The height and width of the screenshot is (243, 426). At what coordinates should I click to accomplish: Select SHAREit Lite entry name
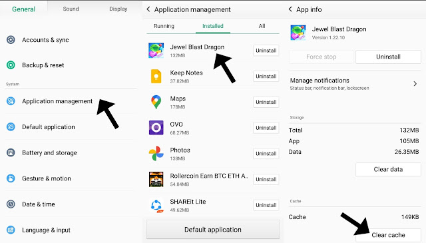pyautogui.click(x=188, y=202)
